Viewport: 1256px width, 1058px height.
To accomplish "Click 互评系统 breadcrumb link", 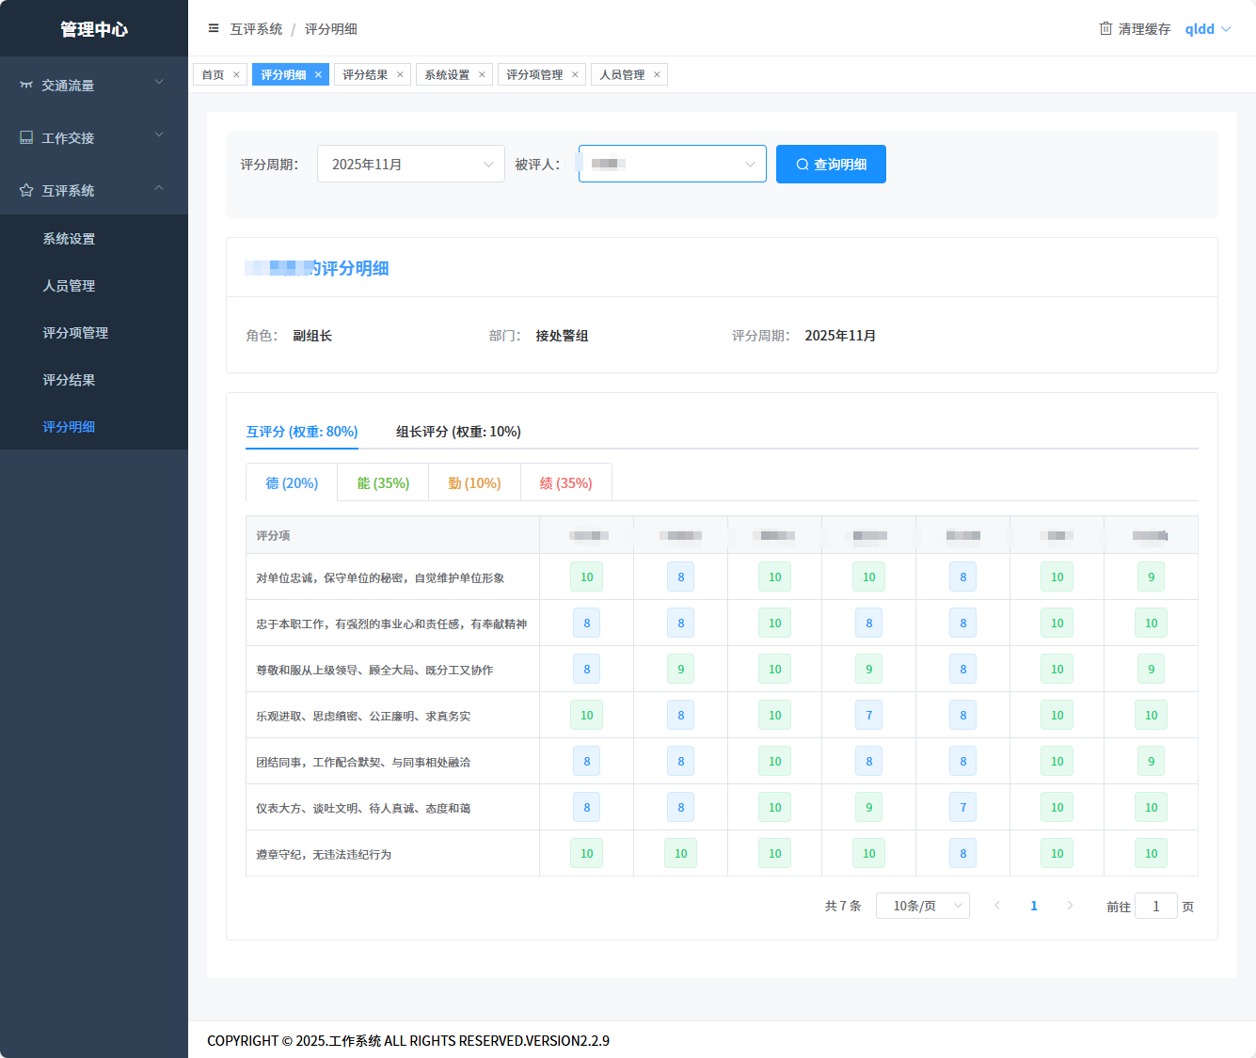I will point(256,28).
